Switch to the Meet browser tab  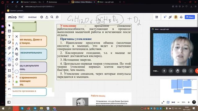pyautogui.click(x=109, y=2)
